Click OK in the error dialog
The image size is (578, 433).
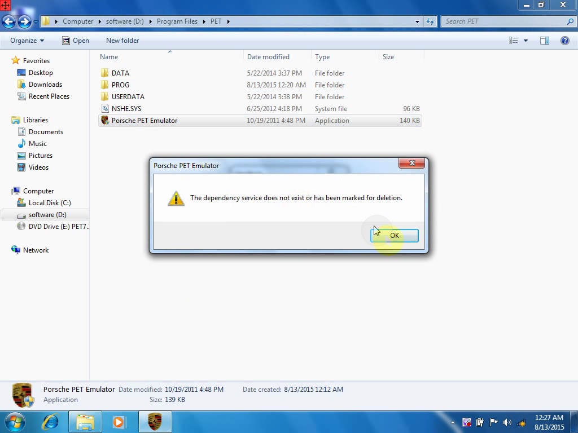point(394,236)
